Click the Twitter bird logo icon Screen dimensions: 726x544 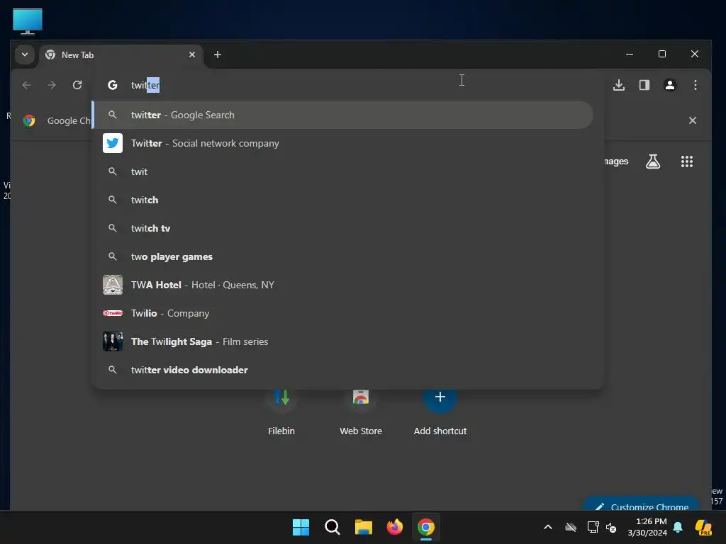(113, 143)
